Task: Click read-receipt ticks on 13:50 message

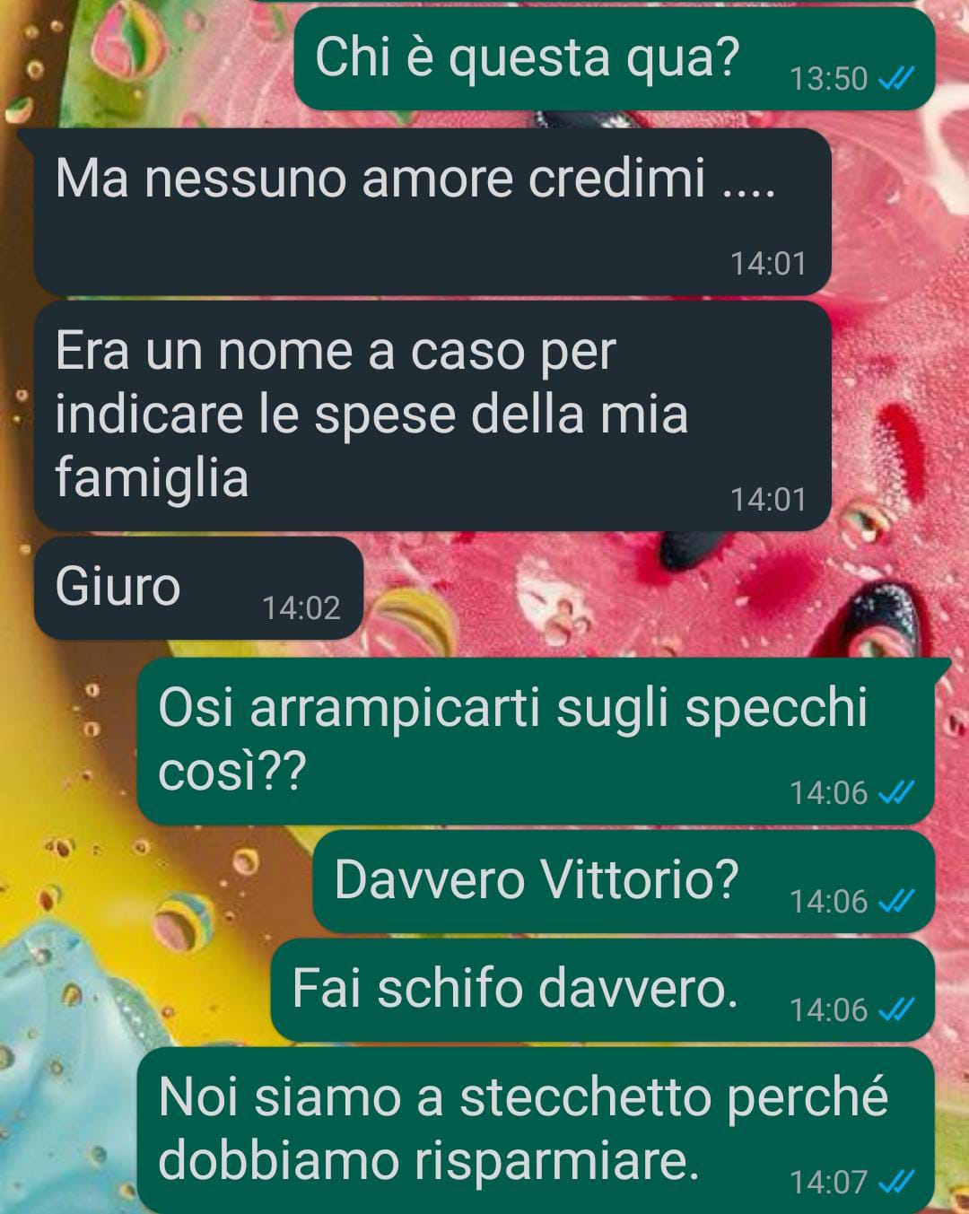Action: (895, 80)
